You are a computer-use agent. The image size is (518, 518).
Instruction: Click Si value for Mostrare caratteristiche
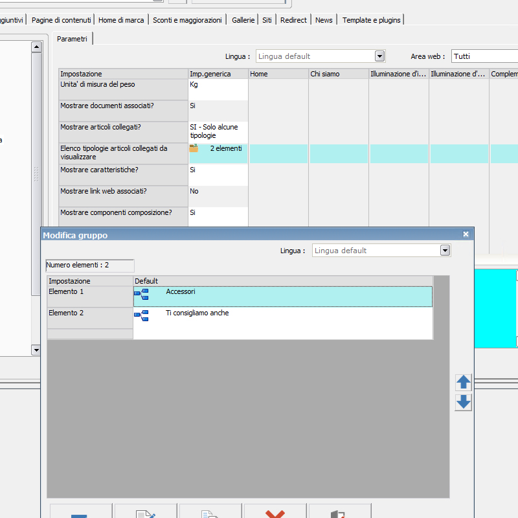tap(218, 175)
